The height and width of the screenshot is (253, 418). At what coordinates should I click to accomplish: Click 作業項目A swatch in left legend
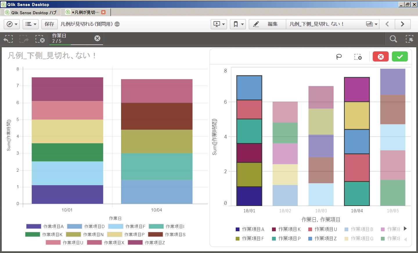[34, 226]
